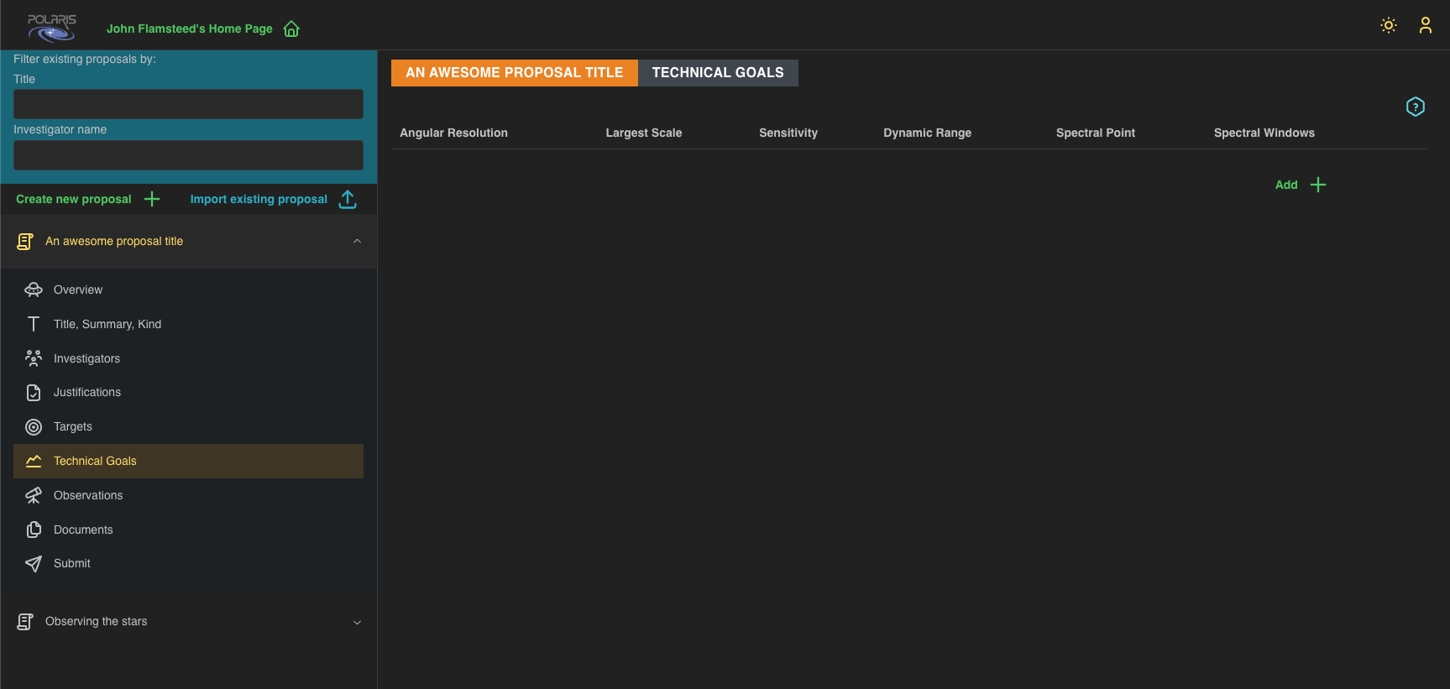Open Title, Summary, Kind section
This screenshot has width=1450, height=689.
tap(188, 324)
